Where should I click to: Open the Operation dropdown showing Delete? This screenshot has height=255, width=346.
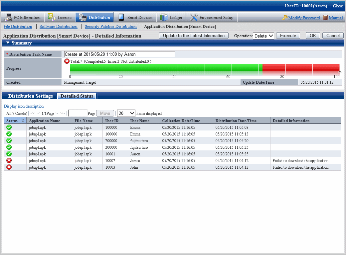click(263, 36)
